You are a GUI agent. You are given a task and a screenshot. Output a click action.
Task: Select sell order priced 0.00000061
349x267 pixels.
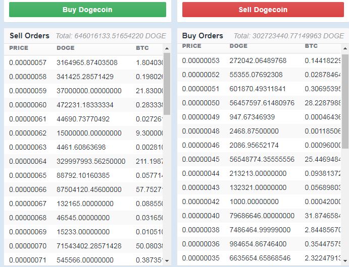[x=83, y=119]
